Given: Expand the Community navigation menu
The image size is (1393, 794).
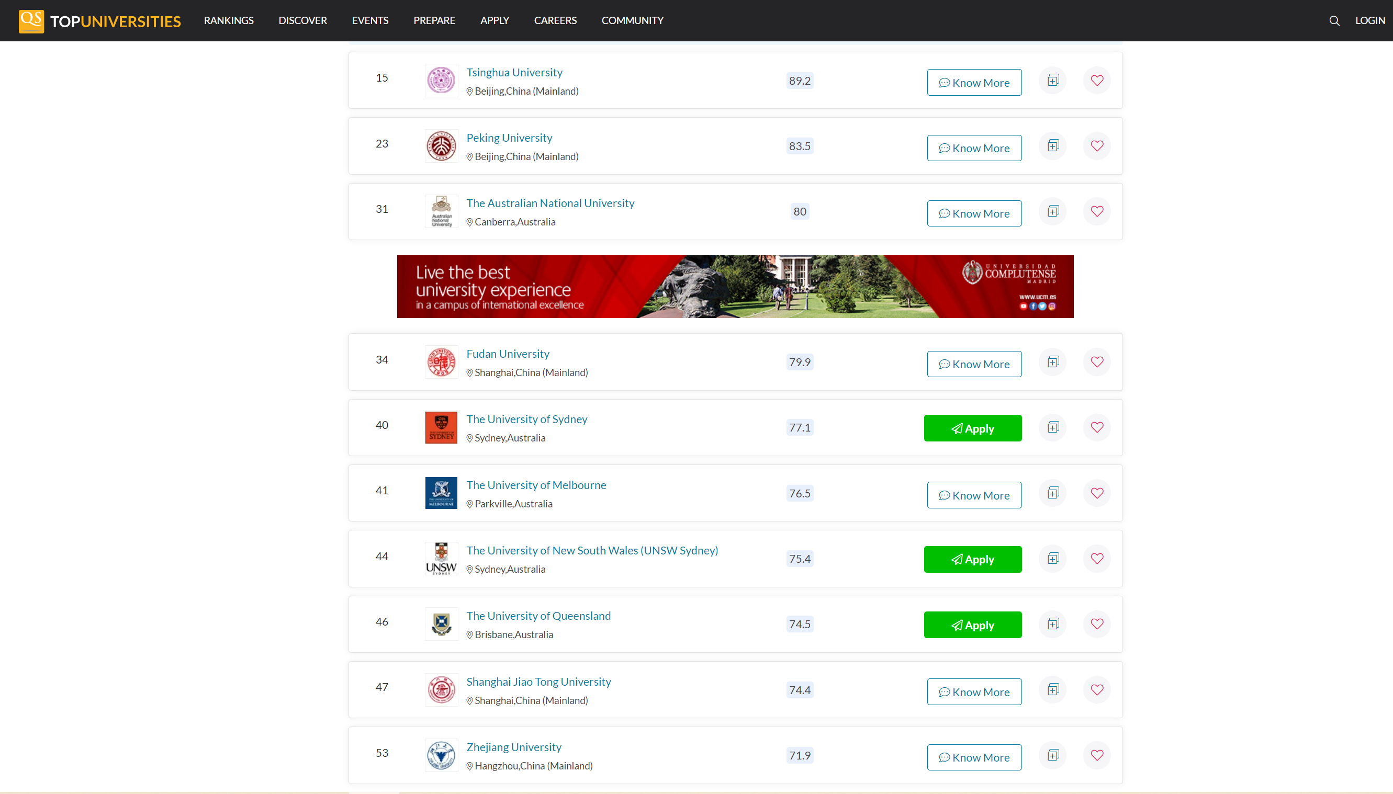Looking at the screenshot, I should [x=632, y=21].
